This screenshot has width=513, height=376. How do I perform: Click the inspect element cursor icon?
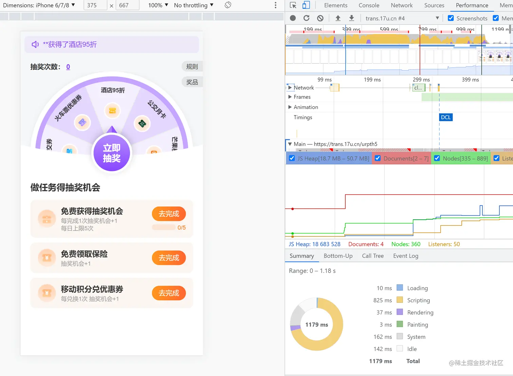293,5
